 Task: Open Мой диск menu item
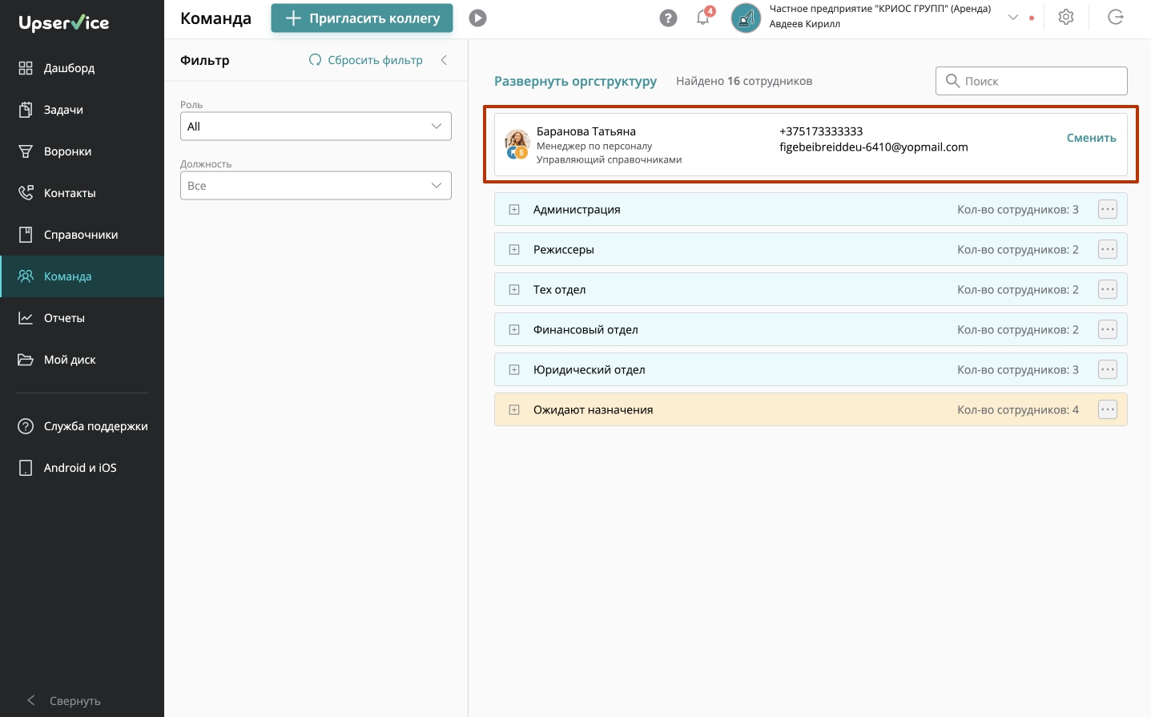[x=82, y=360]
